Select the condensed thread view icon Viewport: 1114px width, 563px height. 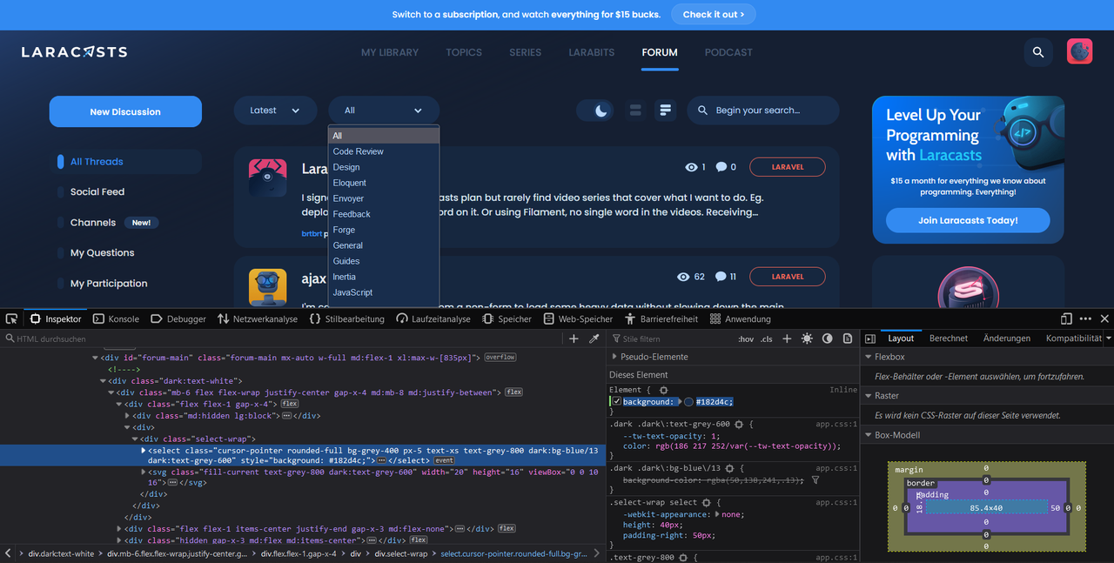click(666, 111)
